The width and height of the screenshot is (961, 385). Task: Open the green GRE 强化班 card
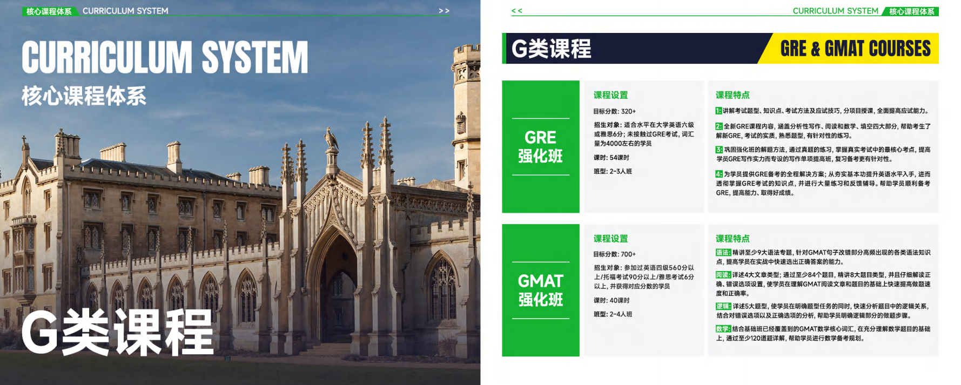[541, 147]
